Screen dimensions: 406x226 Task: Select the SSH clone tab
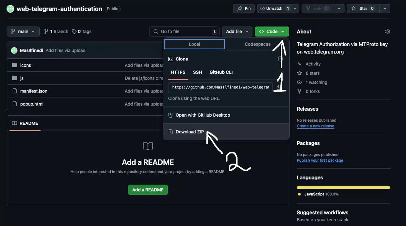(197, 72)
